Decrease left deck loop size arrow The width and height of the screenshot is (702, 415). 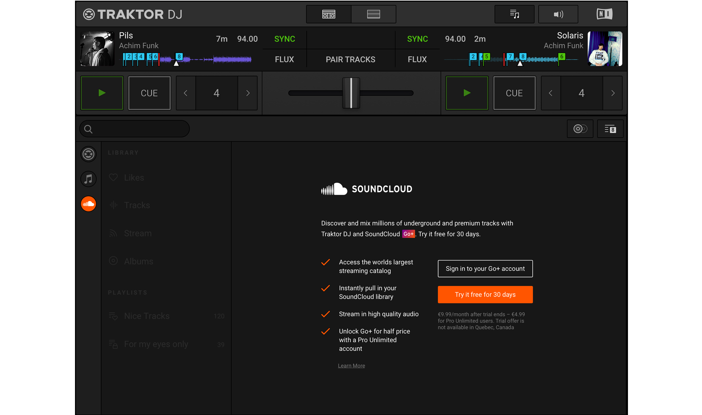point(186,93)
